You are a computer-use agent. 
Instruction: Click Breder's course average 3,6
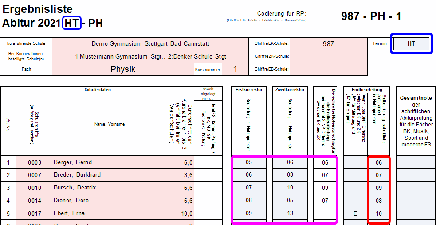coord(180,175)
